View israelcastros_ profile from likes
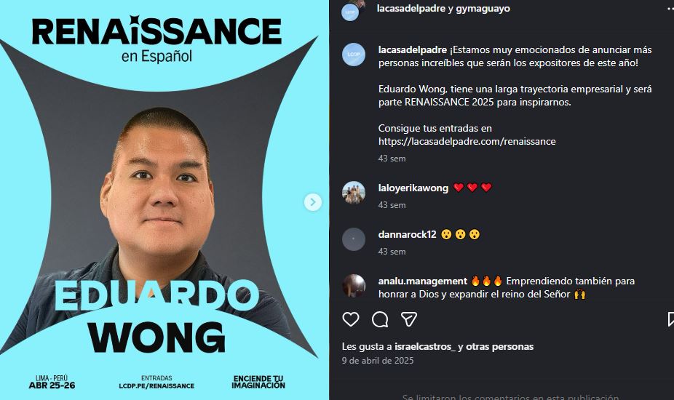This screenshot has width=674, height=400. (x=424, y=347)
